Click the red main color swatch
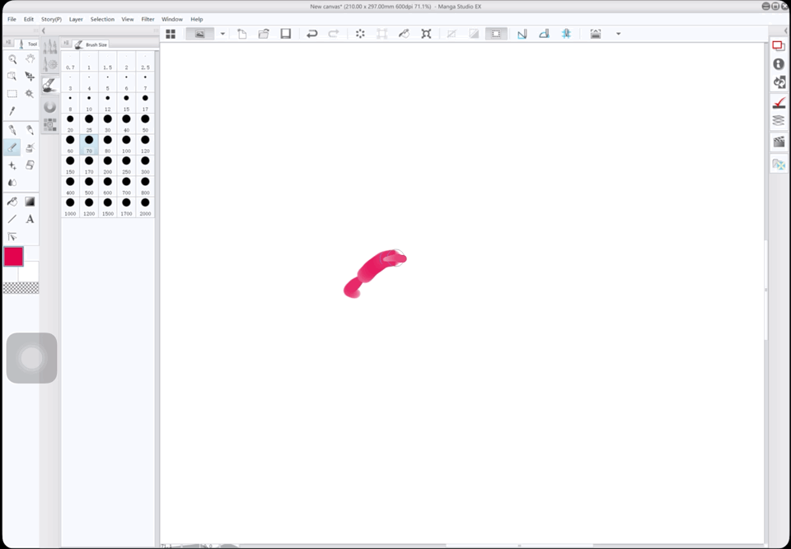The width and height of the screenshot is (791, 549). (x=14, y=256)
